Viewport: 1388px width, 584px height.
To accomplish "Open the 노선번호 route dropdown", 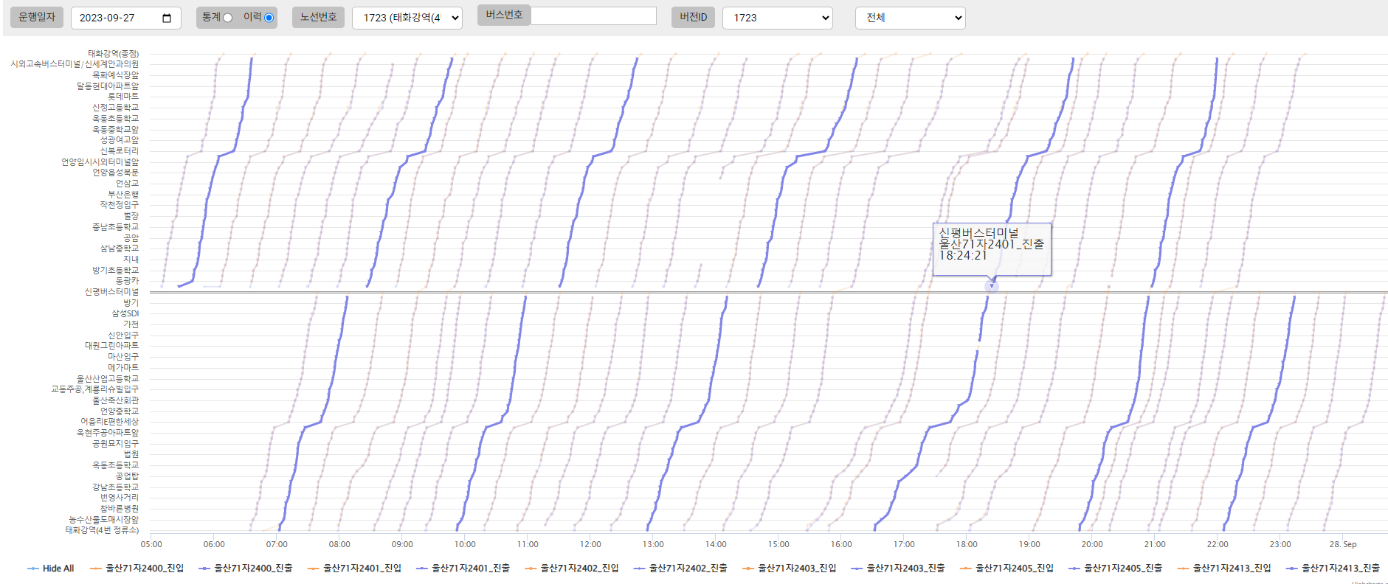I will tap(407, 18).
